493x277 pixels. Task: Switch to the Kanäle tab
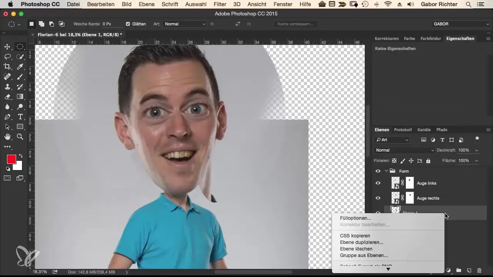pos(424,130)
